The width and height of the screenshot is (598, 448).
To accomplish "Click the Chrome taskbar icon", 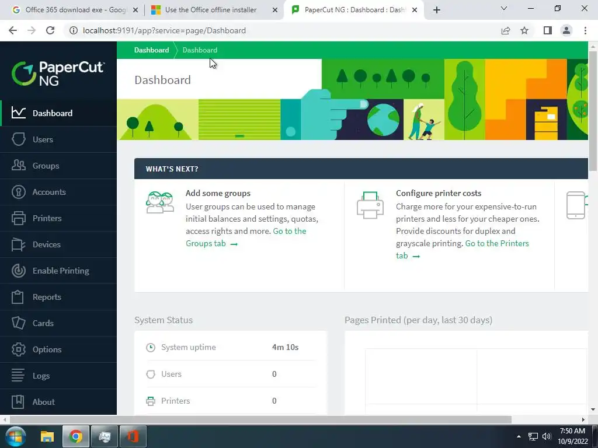I will [x=76, y=436].
